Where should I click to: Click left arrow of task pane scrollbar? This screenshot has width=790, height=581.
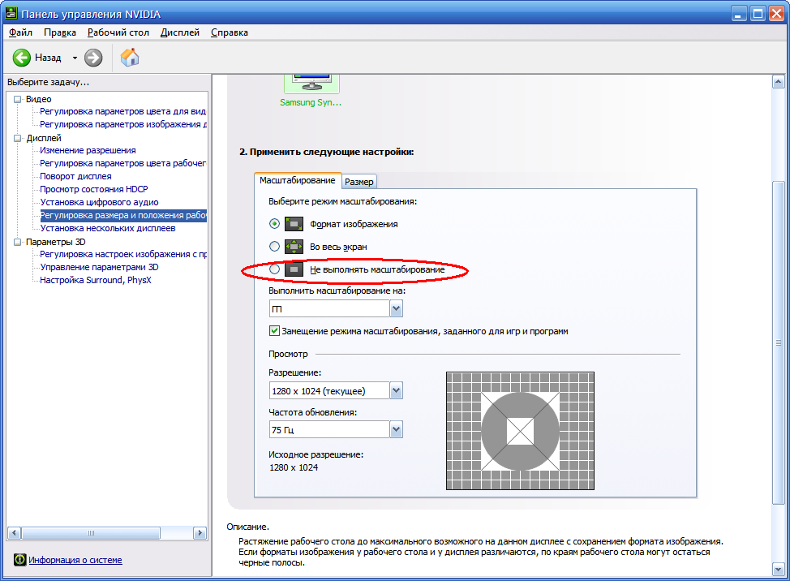point(14,532)
